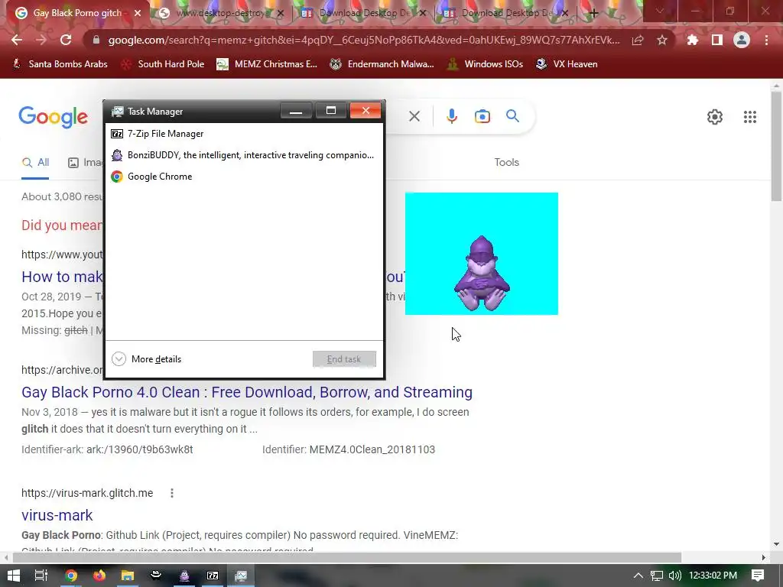Screen dimensions: 783x587
Task: Open Santa Bombs Arabs bookmark
Action: (x=60, y=64)
